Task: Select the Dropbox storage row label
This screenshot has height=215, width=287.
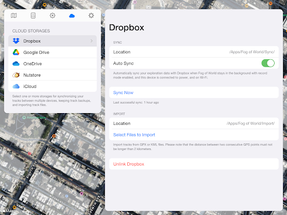Action: (32, 41)
